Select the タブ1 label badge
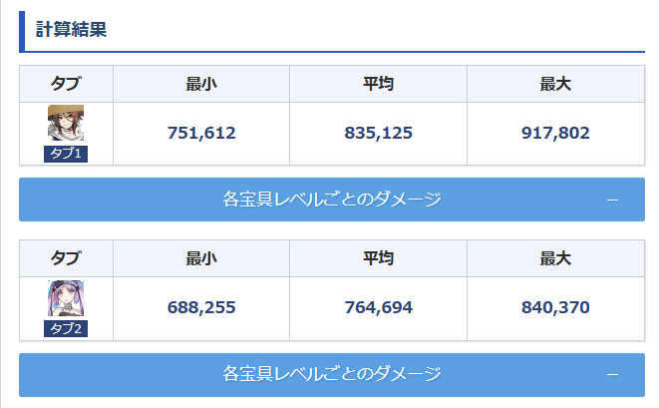 point(66,154)
